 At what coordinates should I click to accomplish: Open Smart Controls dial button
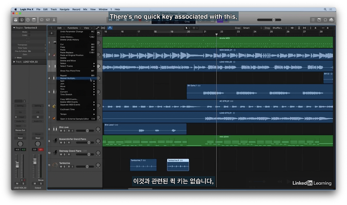pos(42,20)
